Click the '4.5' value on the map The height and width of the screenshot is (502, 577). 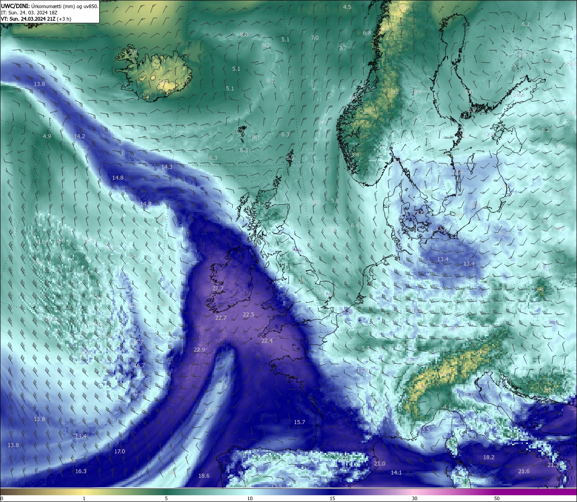[347, 7]
